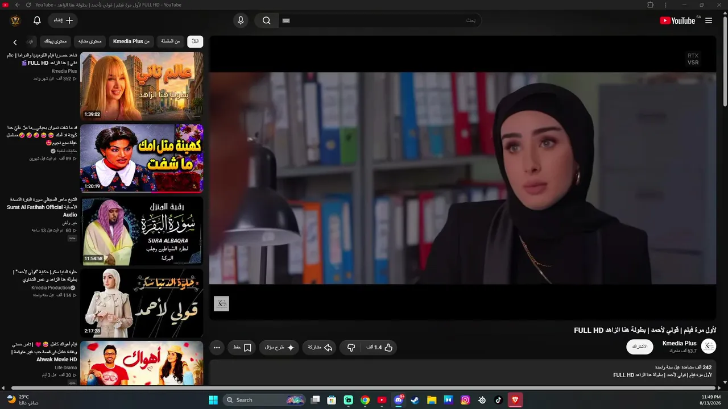728x409 pixels.
Task: Open the Sura Albaqra video thumbnail
Action: coord(142,231)
